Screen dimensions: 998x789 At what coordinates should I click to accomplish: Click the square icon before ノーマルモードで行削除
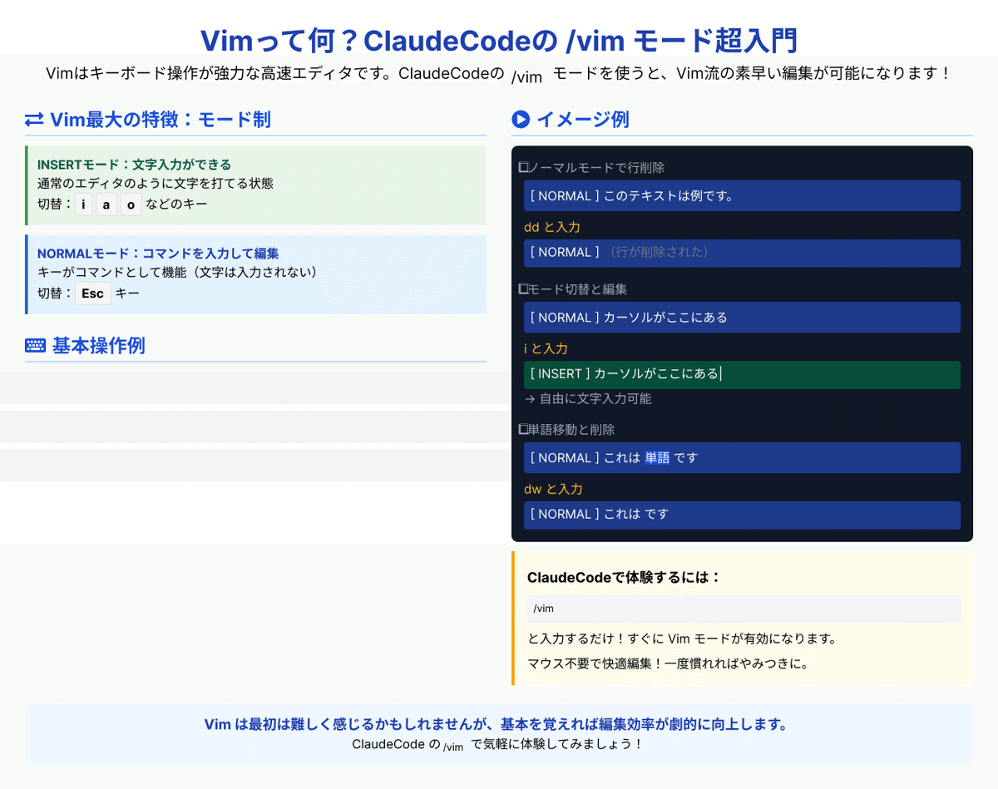(x=522, y=166)
